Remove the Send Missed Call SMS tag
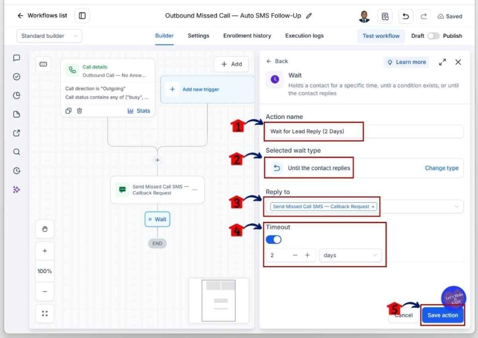478x338 pixels. pos(373,207)
